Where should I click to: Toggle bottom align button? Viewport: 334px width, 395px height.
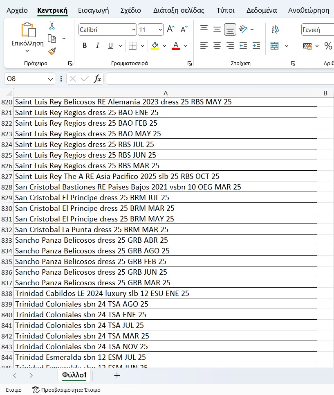click(230, 30)
